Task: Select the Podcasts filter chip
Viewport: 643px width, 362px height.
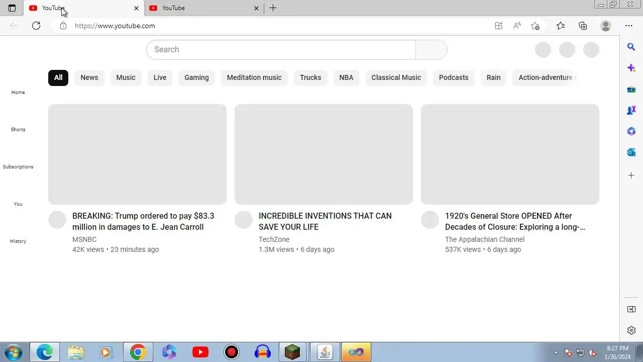Action: tap(454, 77)
